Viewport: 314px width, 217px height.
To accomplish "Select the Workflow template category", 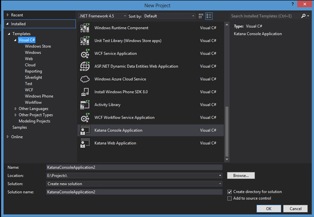I will click(x=33, y=102).
